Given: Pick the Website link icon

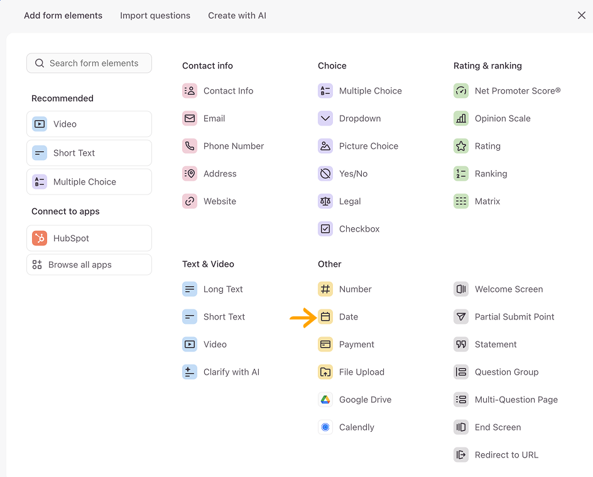Looking at the screenshot, I should 190,201.
